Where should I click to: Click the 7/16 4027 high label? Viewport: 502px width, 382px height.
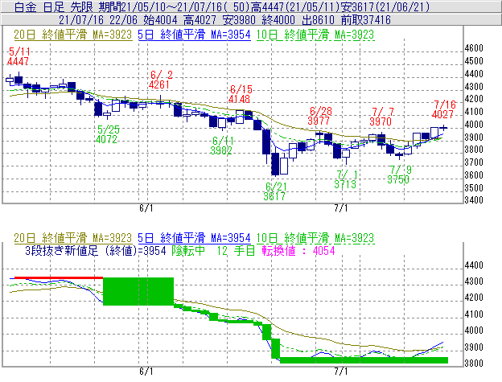pos(443,109)
